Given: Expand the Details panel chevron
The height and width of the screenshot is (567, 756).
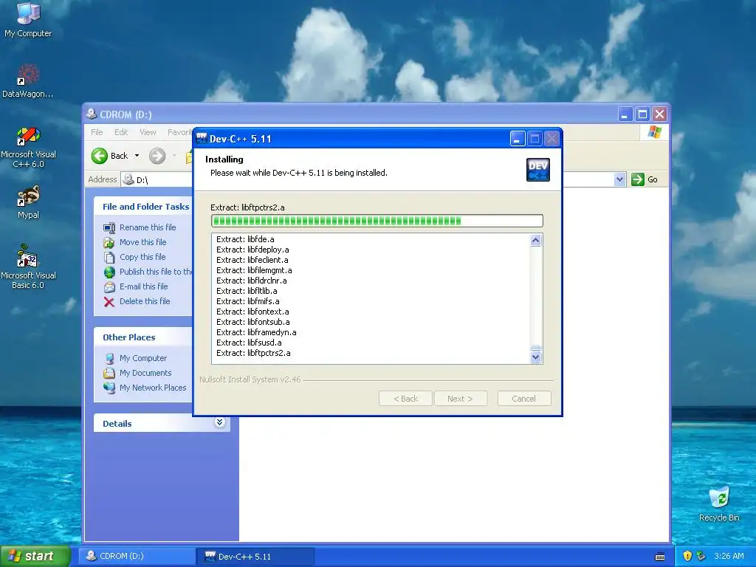Looking at the screenshot, I should (x=220, y=422).
